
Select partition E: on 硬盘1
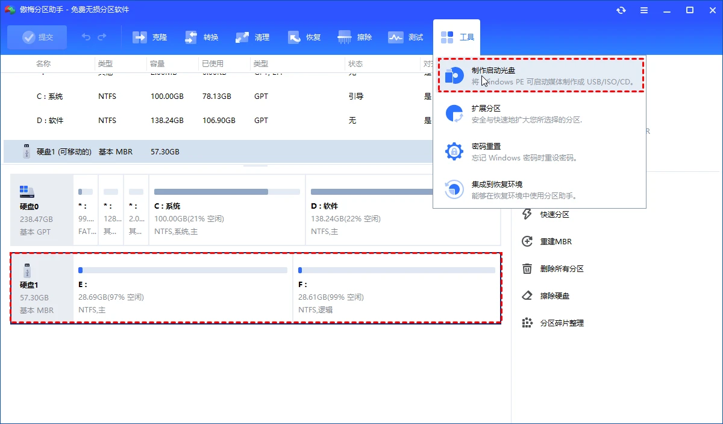point(181,288)
